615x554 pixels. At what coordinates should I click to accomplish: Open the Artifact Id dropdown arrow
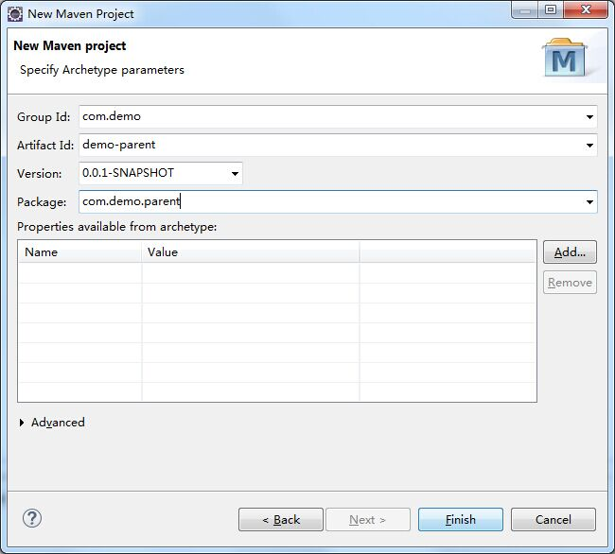click(x=589, y=146)
